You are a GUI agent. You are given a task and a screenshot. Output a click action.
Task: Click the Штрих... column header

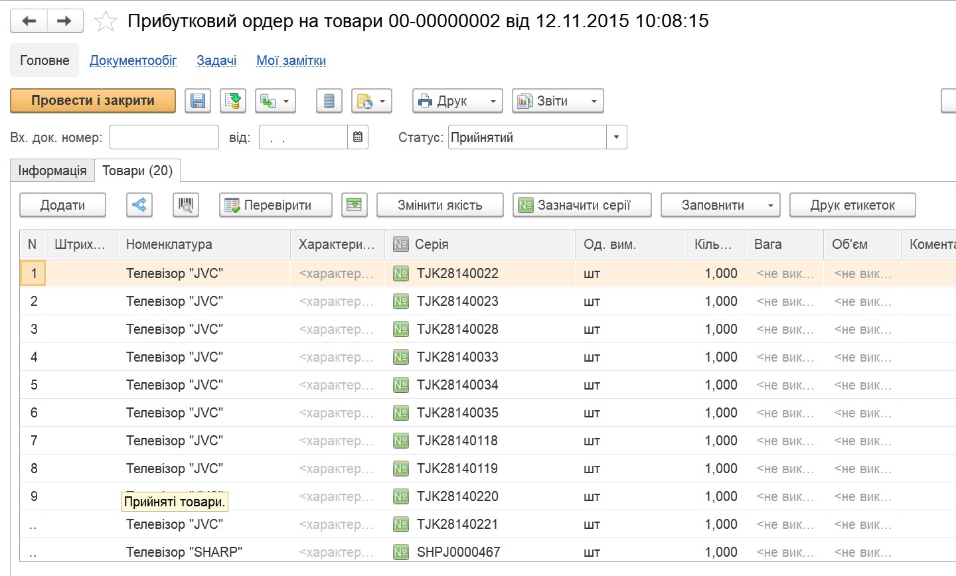click(x=82, y=244)
